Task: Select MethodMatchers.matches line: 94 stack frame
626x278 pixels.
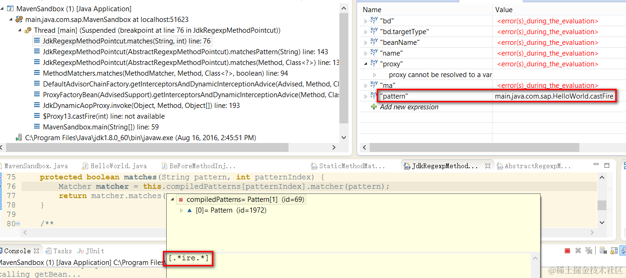Action: coord(161,73)
